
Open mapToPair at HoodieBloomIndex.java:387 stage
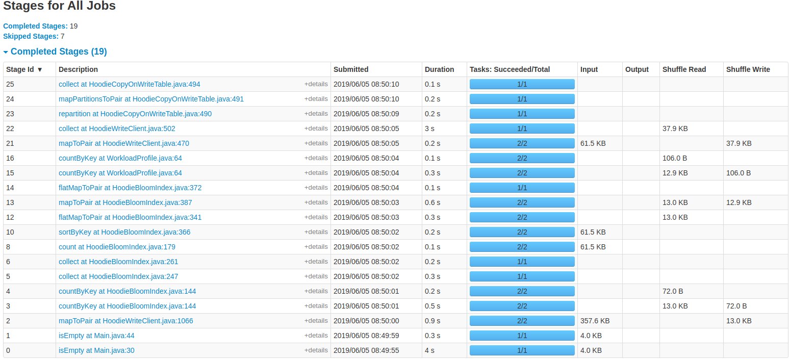pyautogui.click(x=125, y=202)
